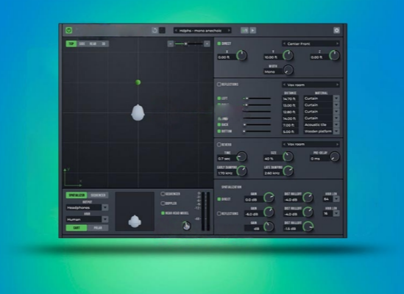The image size is (404, 294).
Task: Select the Polar coordinates button
Action: tap(98, 228)
